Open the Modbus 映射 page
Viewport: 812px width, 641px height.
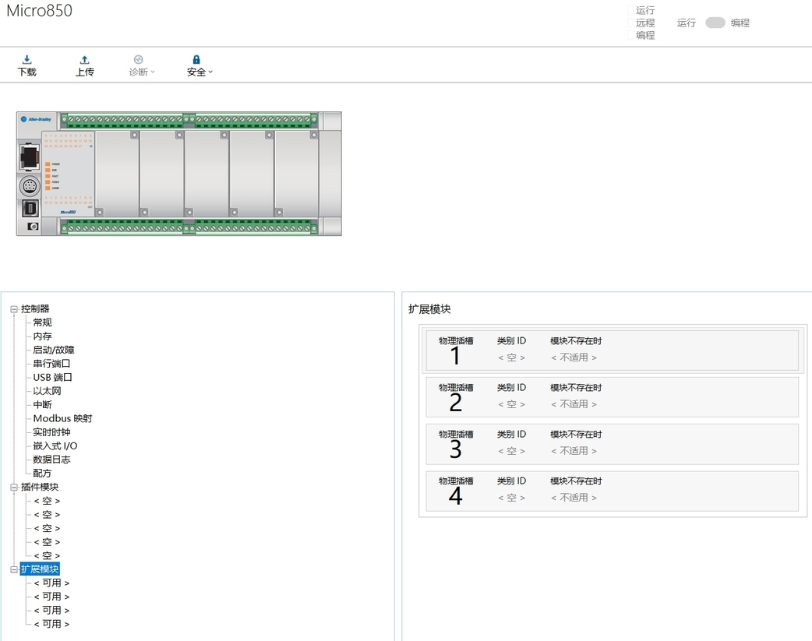click(62, 418)
